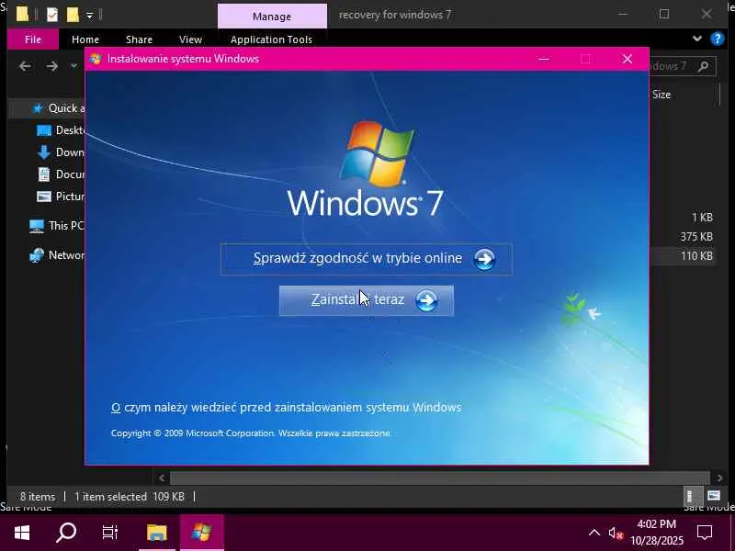735x551 pixels.
Task: Open Desktop in the navigation pane
Action: click(x=61, y=130)
